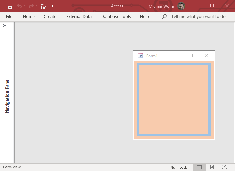Minimize the Form1 window
Screen dimensions: 235x171
[176, 56]
